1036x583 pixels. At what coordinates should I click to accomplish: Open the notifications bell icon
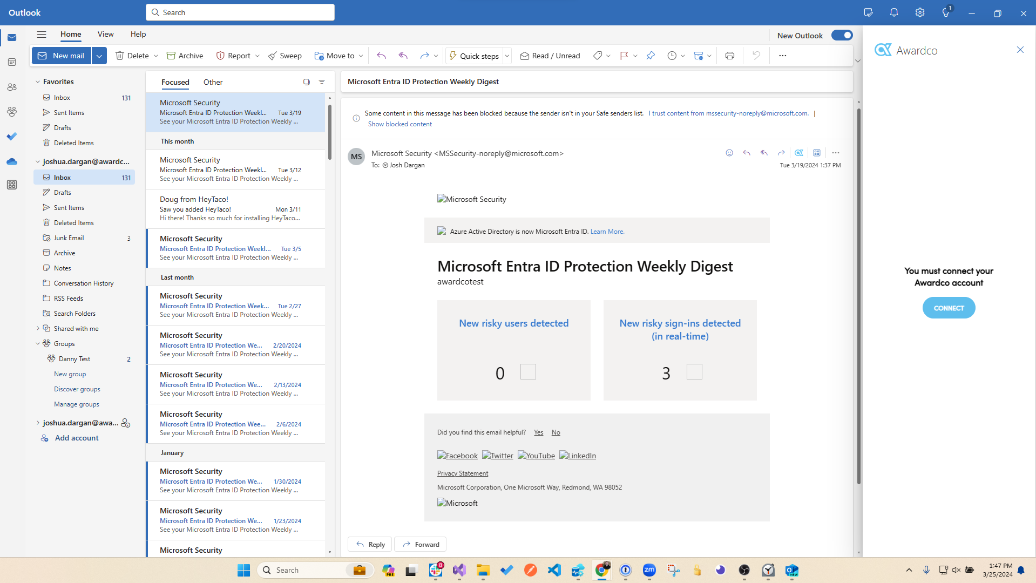click(x=894, y=13)
